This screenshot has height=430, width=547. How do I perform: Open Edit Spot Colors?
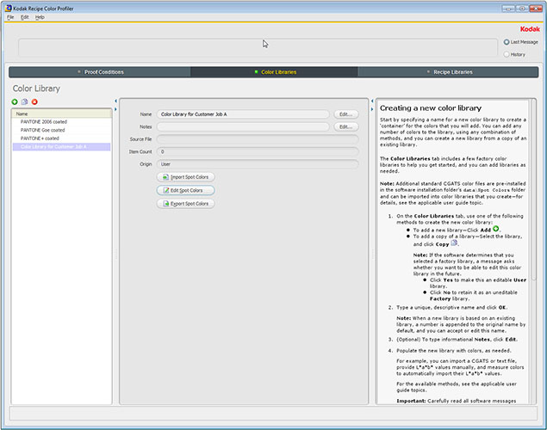point(185,190)
